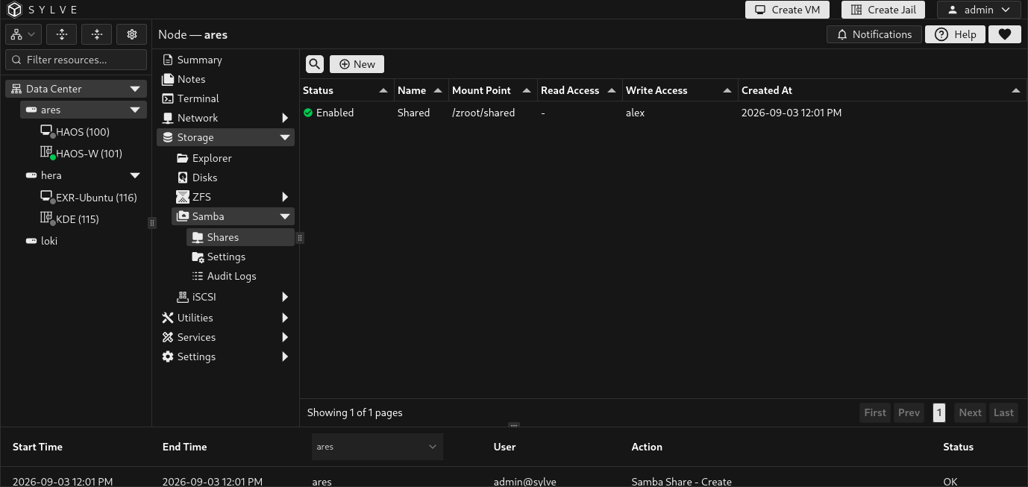Click the Summary document icon

pyautogui.click(x=168, y=60)
